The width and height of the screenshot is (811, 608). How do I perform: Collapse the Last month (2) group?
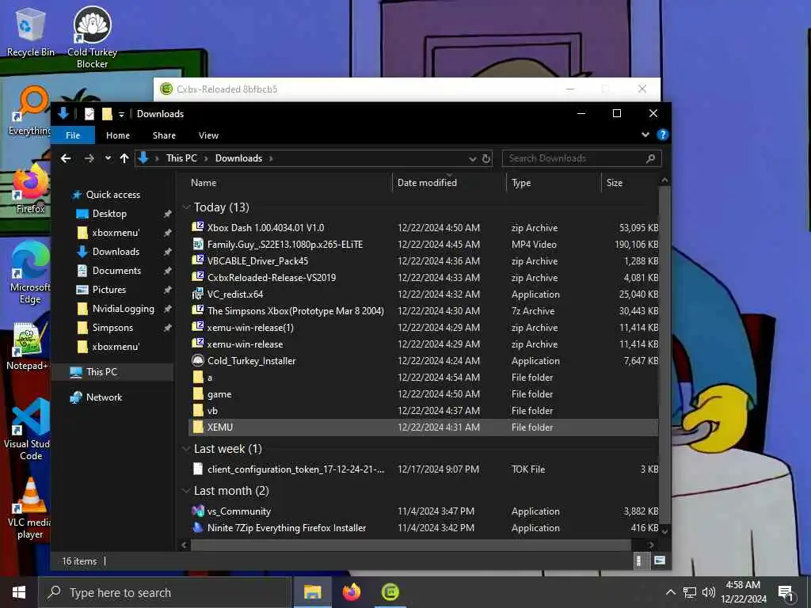(186, 491)
